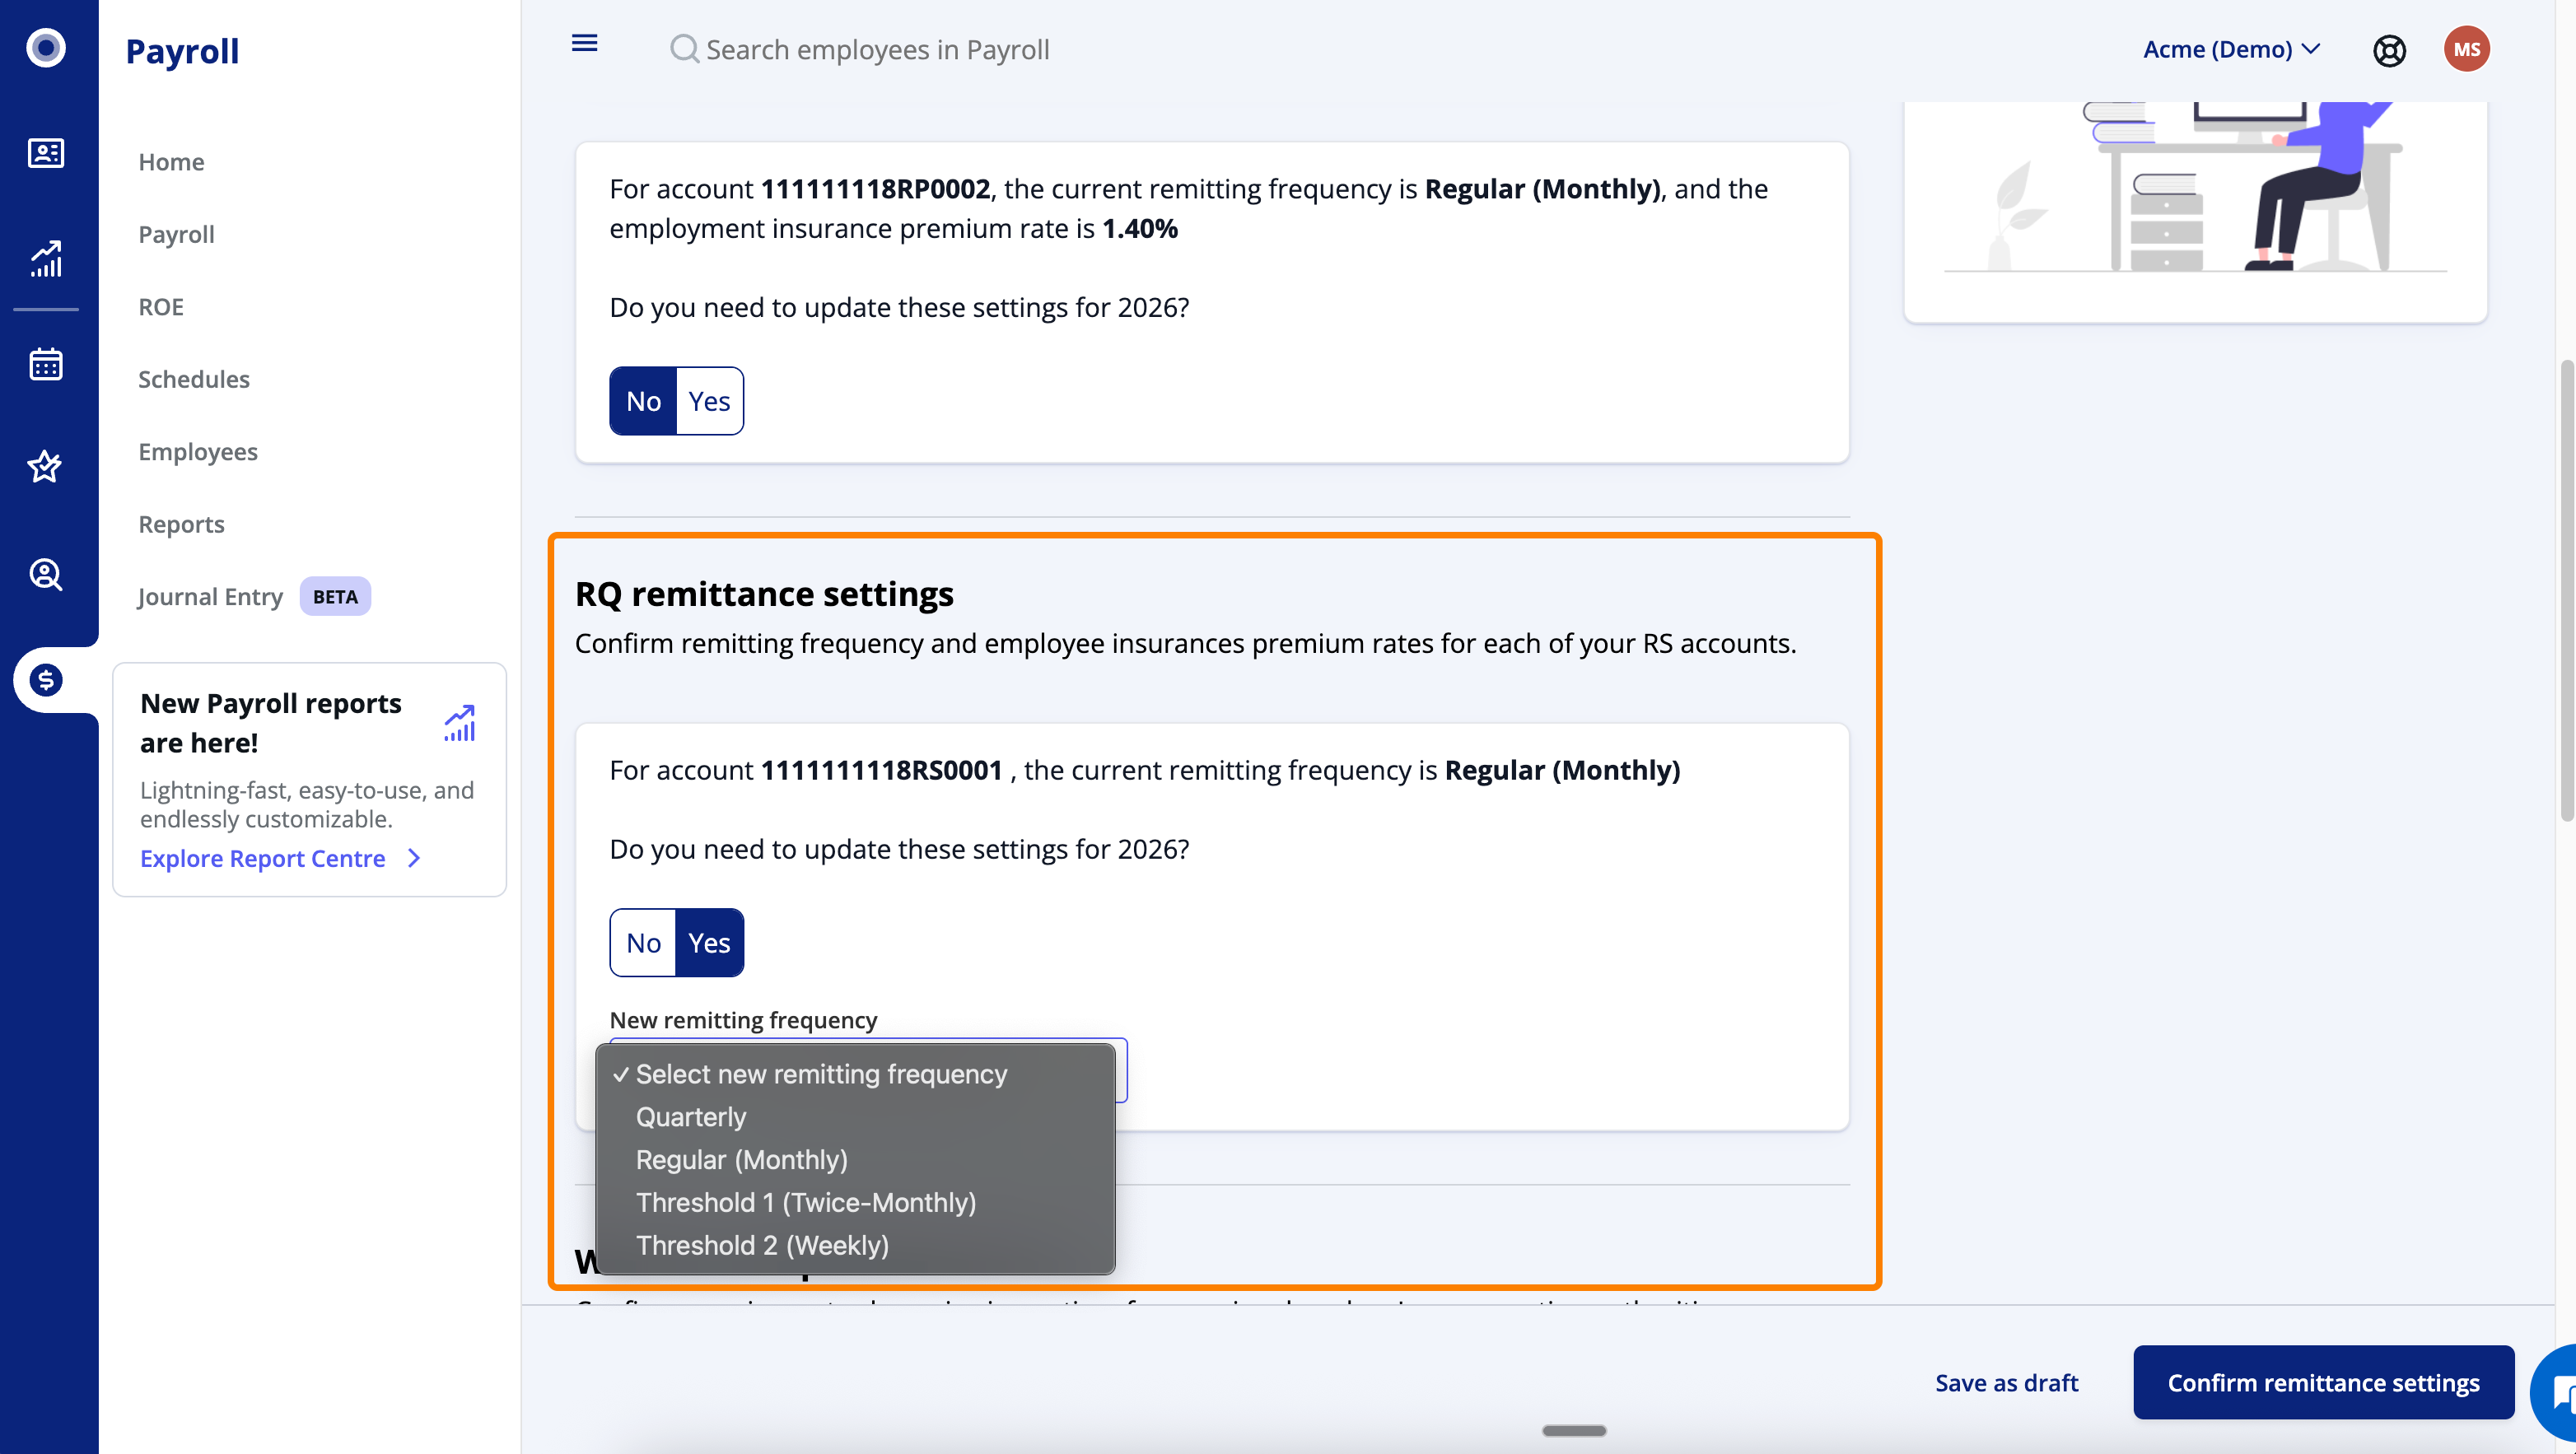Click the star sidebar icon
This screenshot has height=1454, width=2576.
[x=46, y=466]
